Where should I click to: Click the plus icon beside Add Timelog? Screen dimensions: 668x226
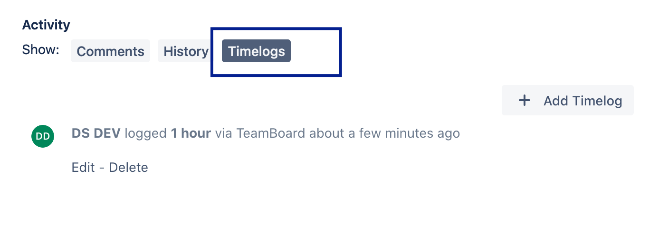[x=524, y=101]
